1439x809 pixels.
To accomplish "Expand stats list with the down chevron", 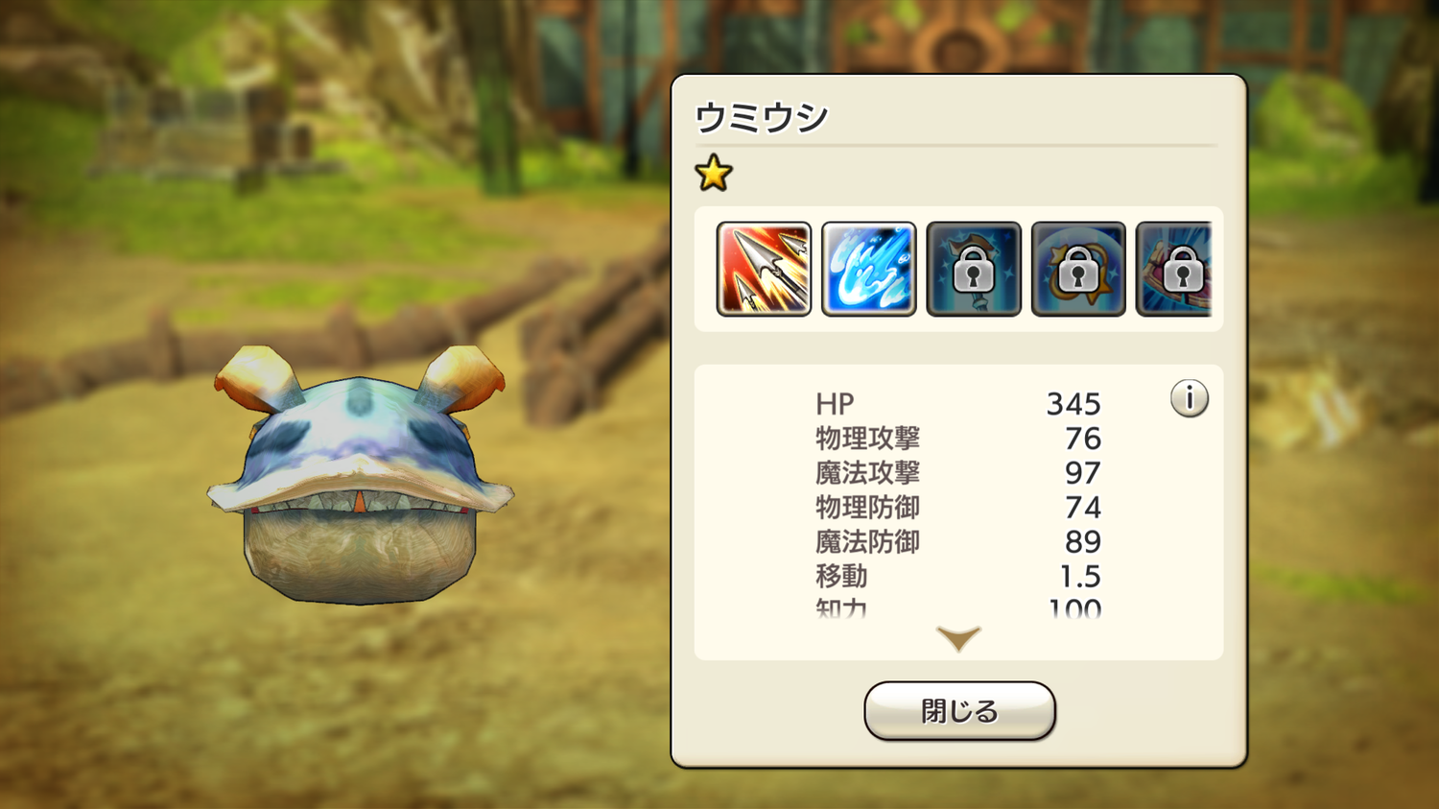I will point(958,638).
